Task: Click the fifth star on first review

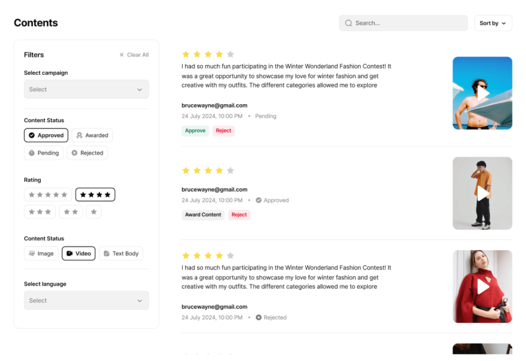Action: tap(231, 54)
